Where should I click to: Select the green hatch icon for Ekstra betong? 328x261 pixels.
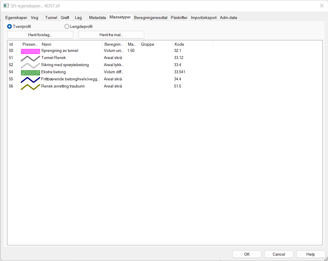coord(30,72)
